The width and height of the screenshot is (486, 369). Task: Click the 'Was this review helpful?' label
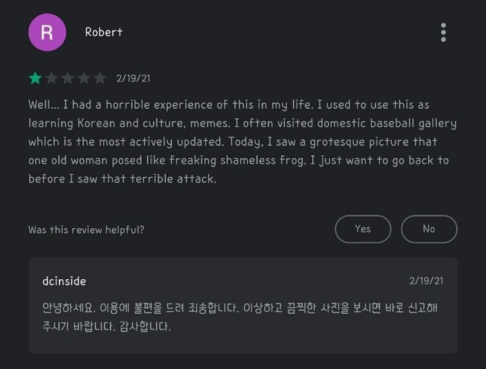pyautogui.click(x=86, y=229)
